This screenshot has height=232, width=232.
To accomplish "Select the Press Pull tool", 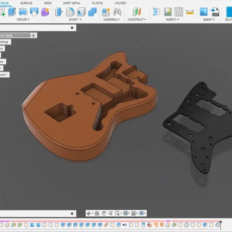I will point(59,12).
